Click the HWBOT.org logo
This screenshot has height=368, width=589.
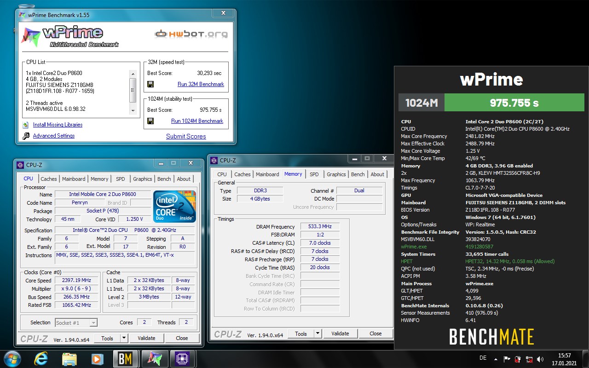(x=191, y=34)
